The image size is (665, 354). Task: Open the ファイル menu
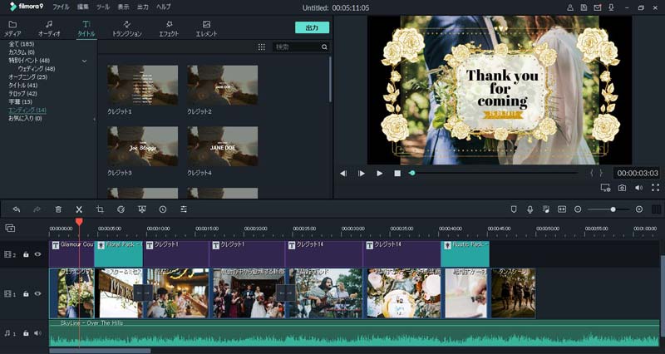(61, 7)
